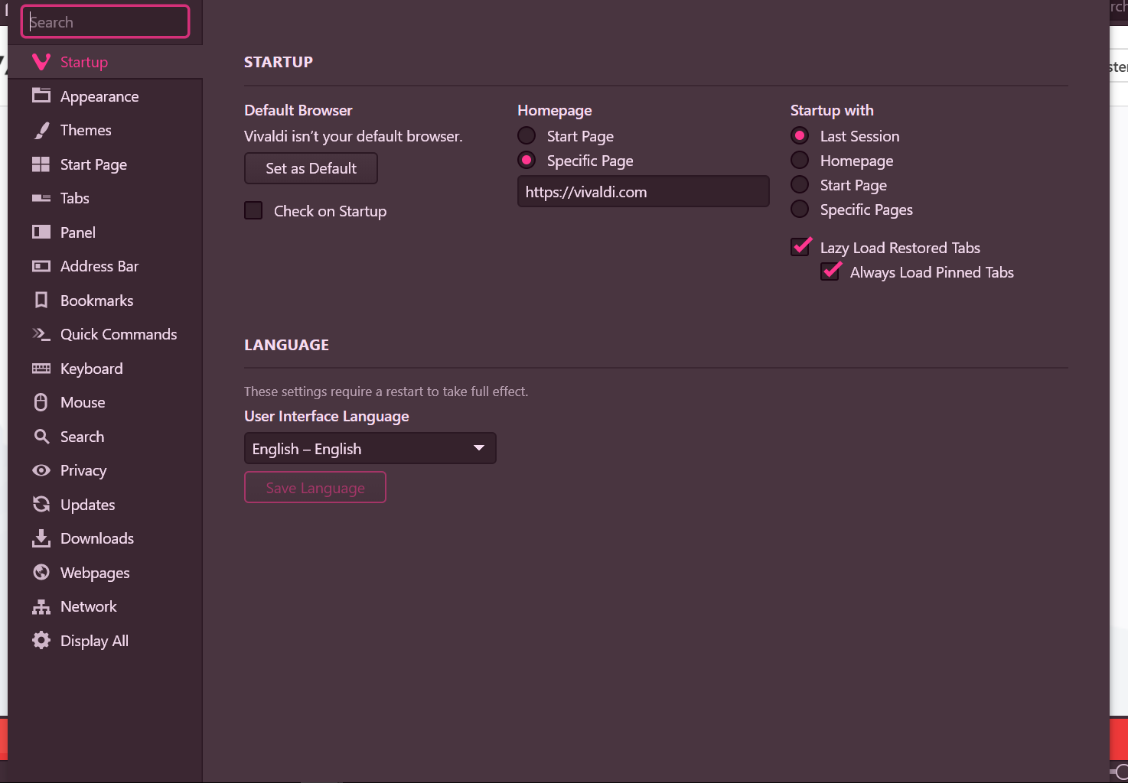Click the Themes paintbrush icon
The image size is (1128, 783).
(x=41, y=131)
